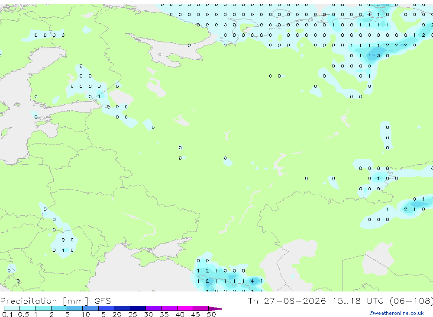Click the legend label "35"
The image size is (433, 317).
(x=164, y=314)
